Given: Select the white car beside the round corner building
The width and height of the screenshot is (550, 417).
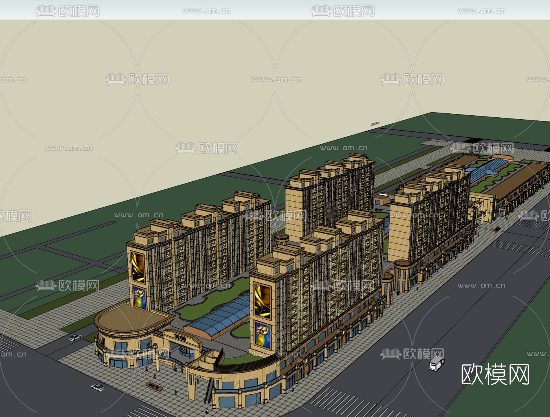Looking at the screenshot, I should coord(75,337).
